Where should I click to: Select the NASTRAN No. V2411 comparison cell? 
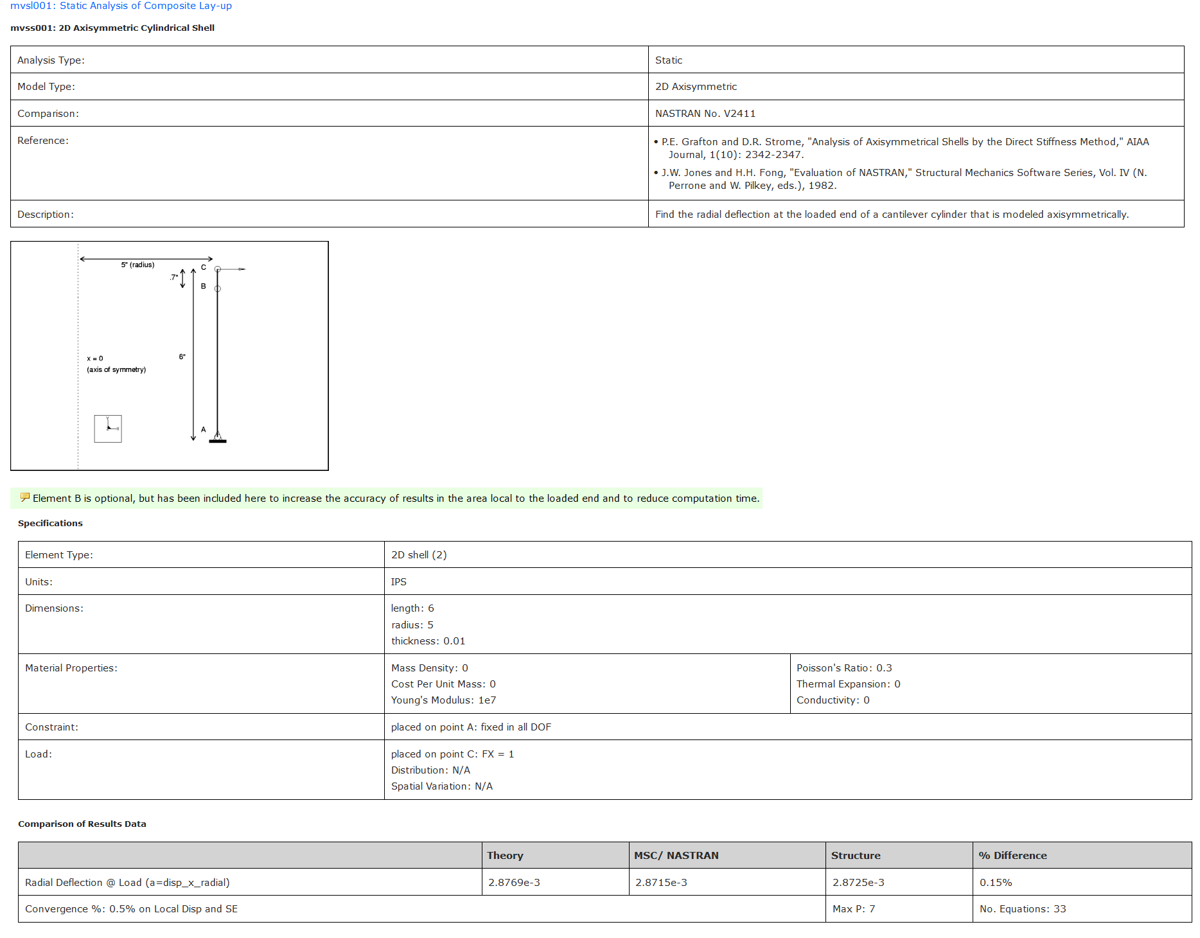[x=705, y=113]
